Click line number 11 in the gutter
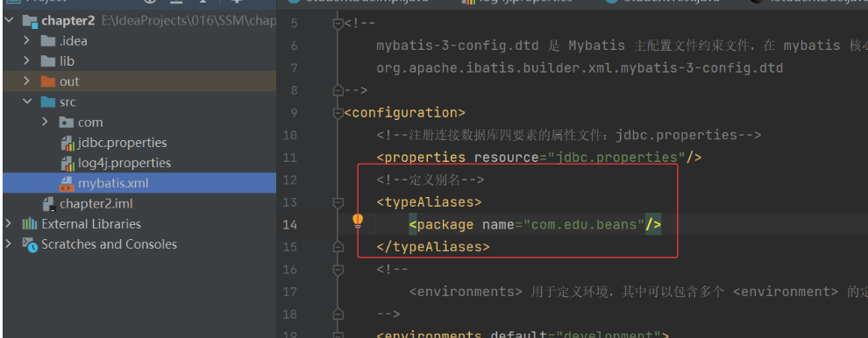The width and height of the screenshot is (868, 338). pos(290,158)
